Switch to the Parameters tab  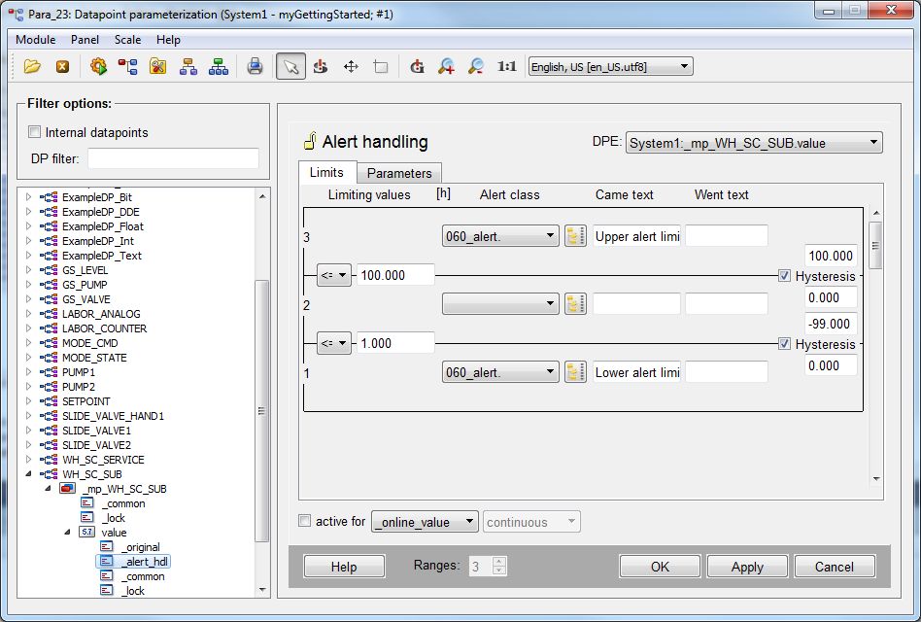398,173
